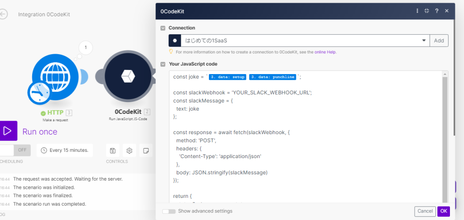This screenshot has height=220, width=464.
Task: Click the lightbulb hint icon
Action: (x=171, y=51)
